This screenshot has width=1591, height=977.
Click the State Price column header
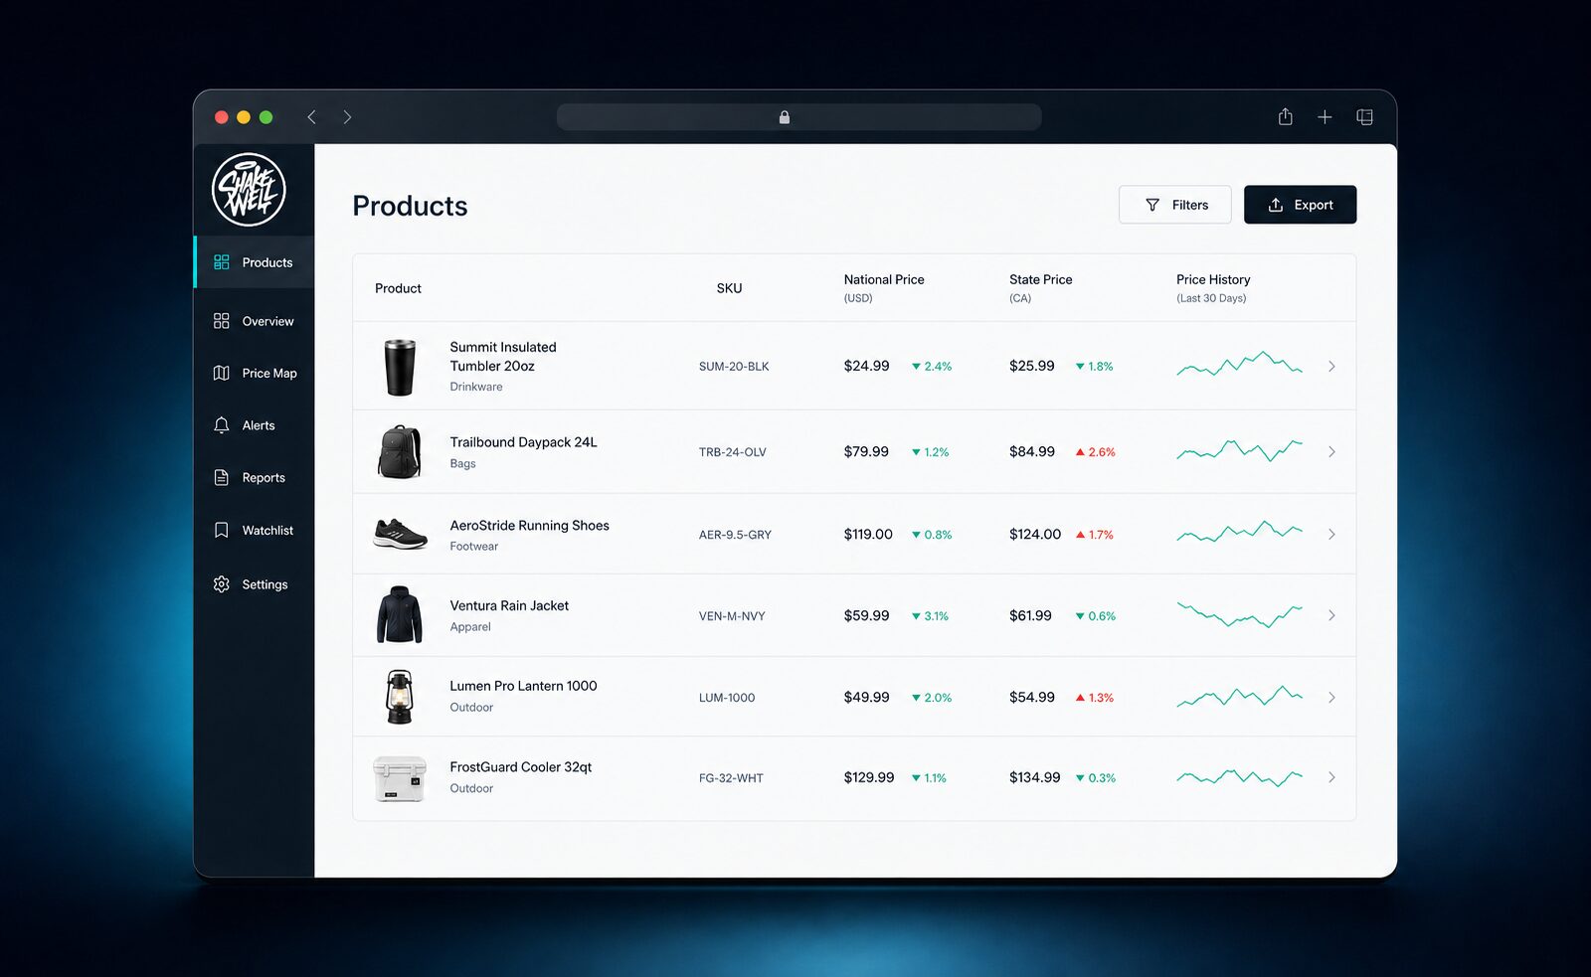tap(1041, 288)
